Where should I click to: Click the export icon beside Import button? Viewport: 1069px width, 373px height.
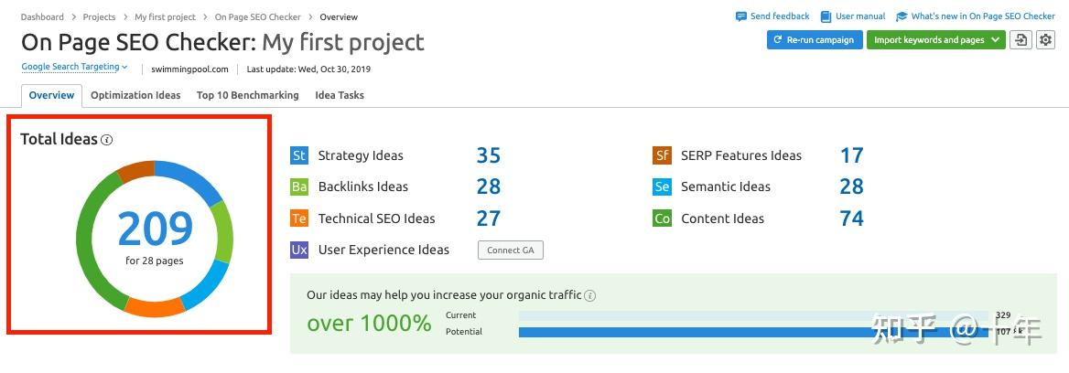tap(1020, 40)
